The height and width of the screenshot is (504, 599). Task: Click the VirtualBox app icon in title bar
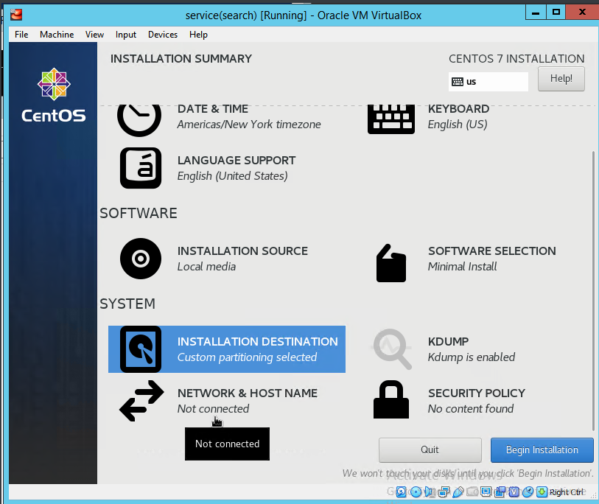16,15
